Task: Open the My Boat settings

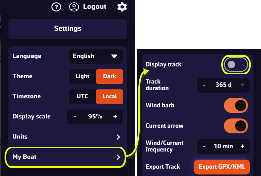Action: tap(65, 157)
